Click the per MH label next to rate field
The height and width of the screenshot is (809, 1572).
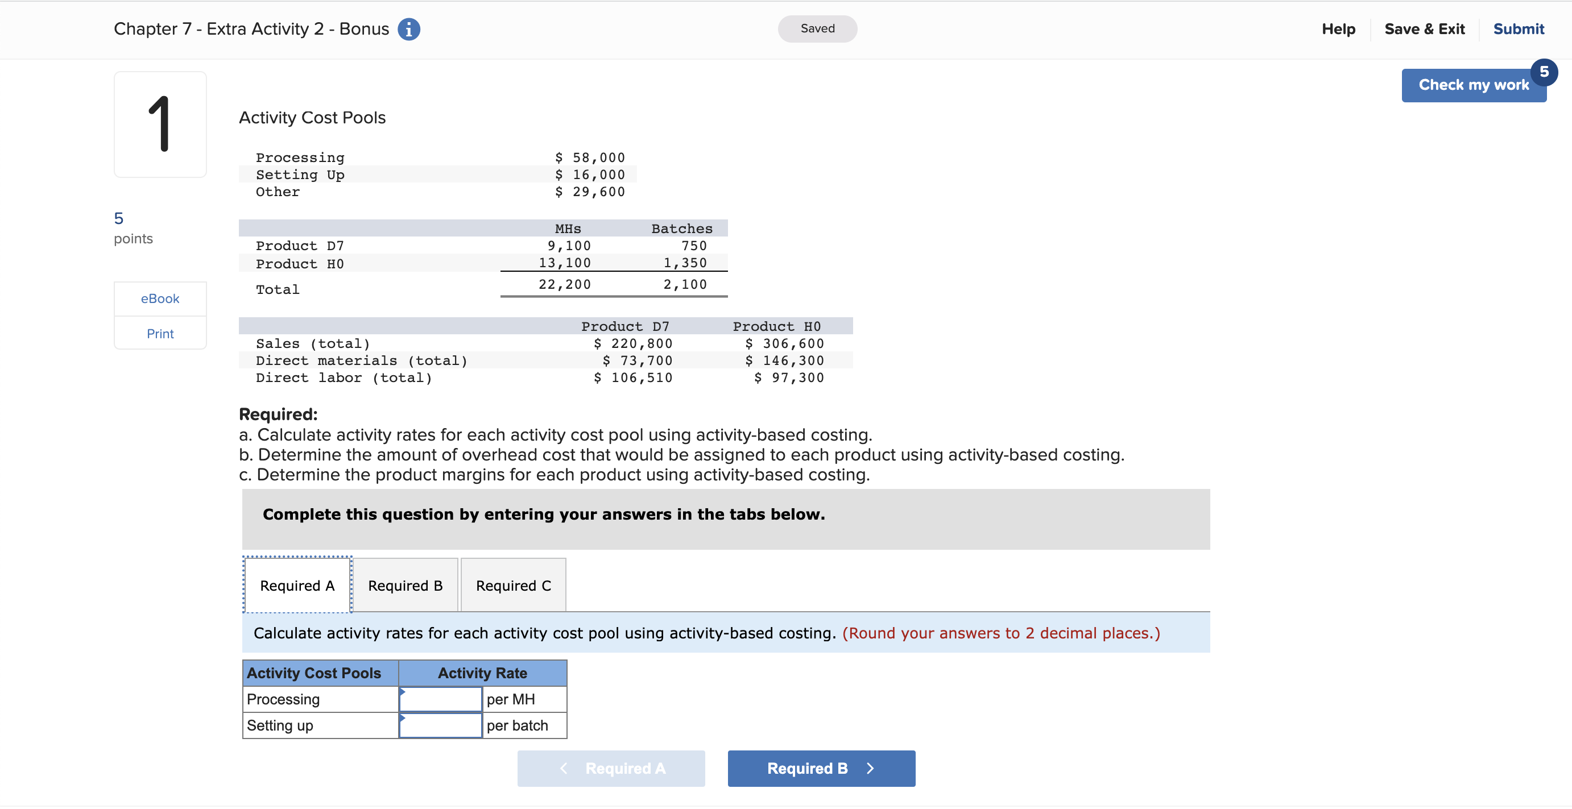pyautogui.click(x=512, y=699)
